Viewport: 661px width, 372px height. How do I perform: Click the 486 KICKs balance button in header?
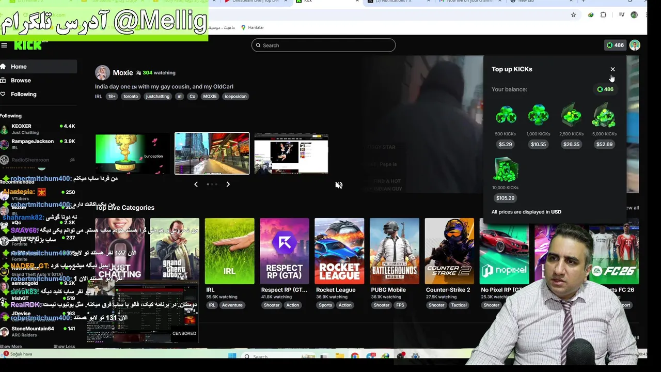(615, 45)
